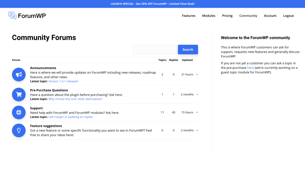The height and width of the screenshot is (172, 305).
Task: Expand the Support forum row chevron
Action: click(x=197, y=112)
